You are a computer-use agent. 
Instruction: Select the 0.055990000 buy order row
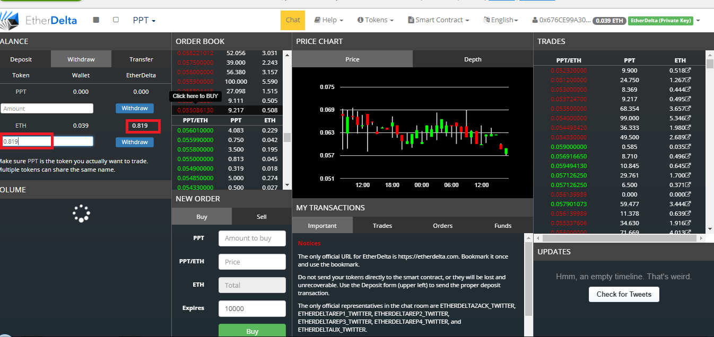tap(227, 140)
